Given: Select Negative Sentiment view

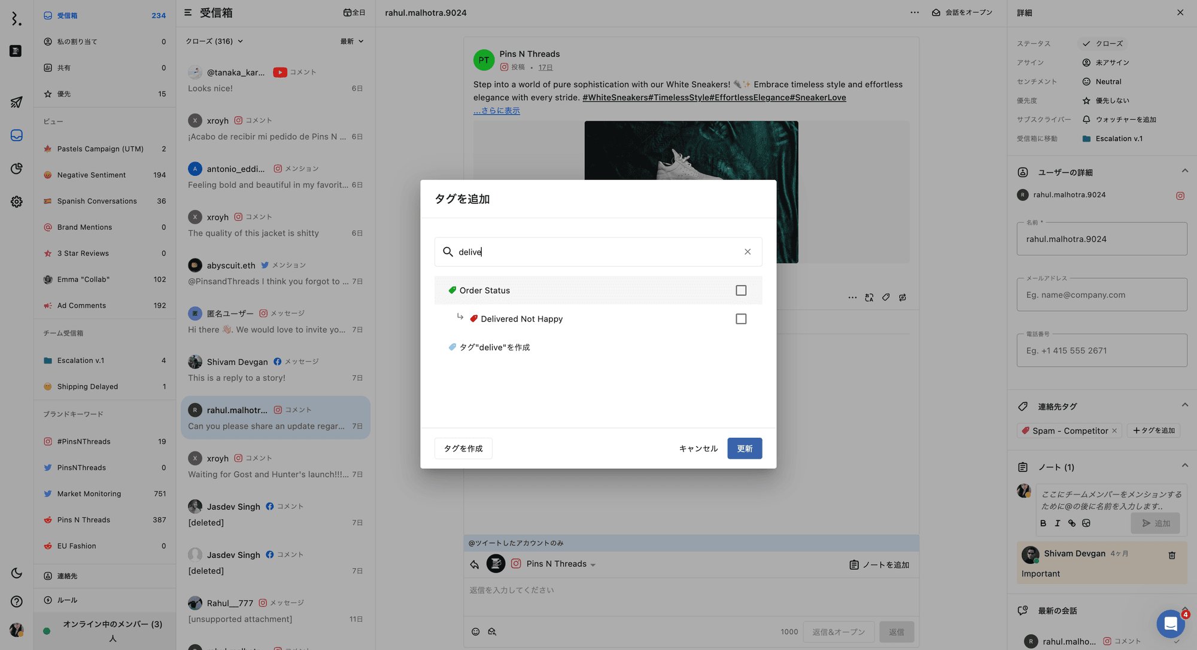Looking at the screenshot, I should [x=91, y=175].
